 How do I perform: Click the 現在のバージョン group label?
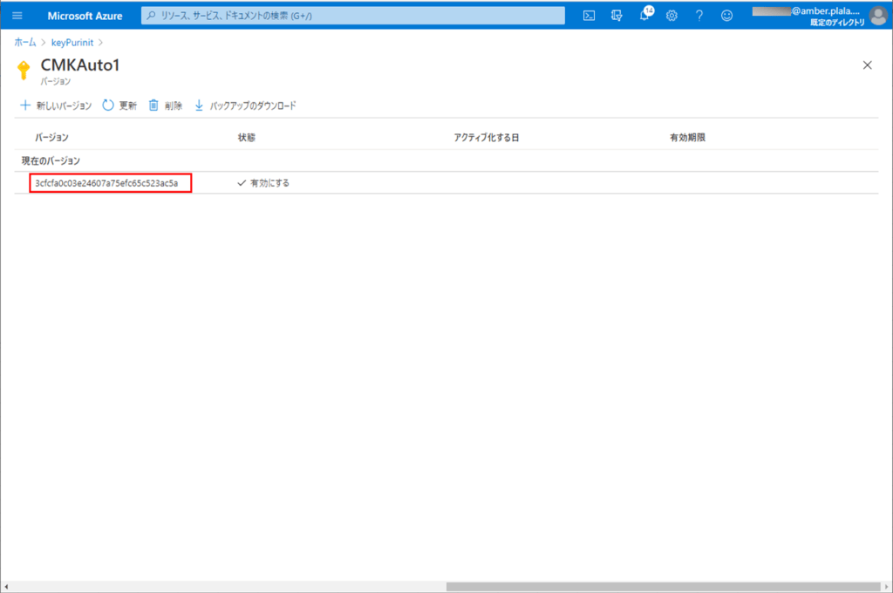coord(51,160)
